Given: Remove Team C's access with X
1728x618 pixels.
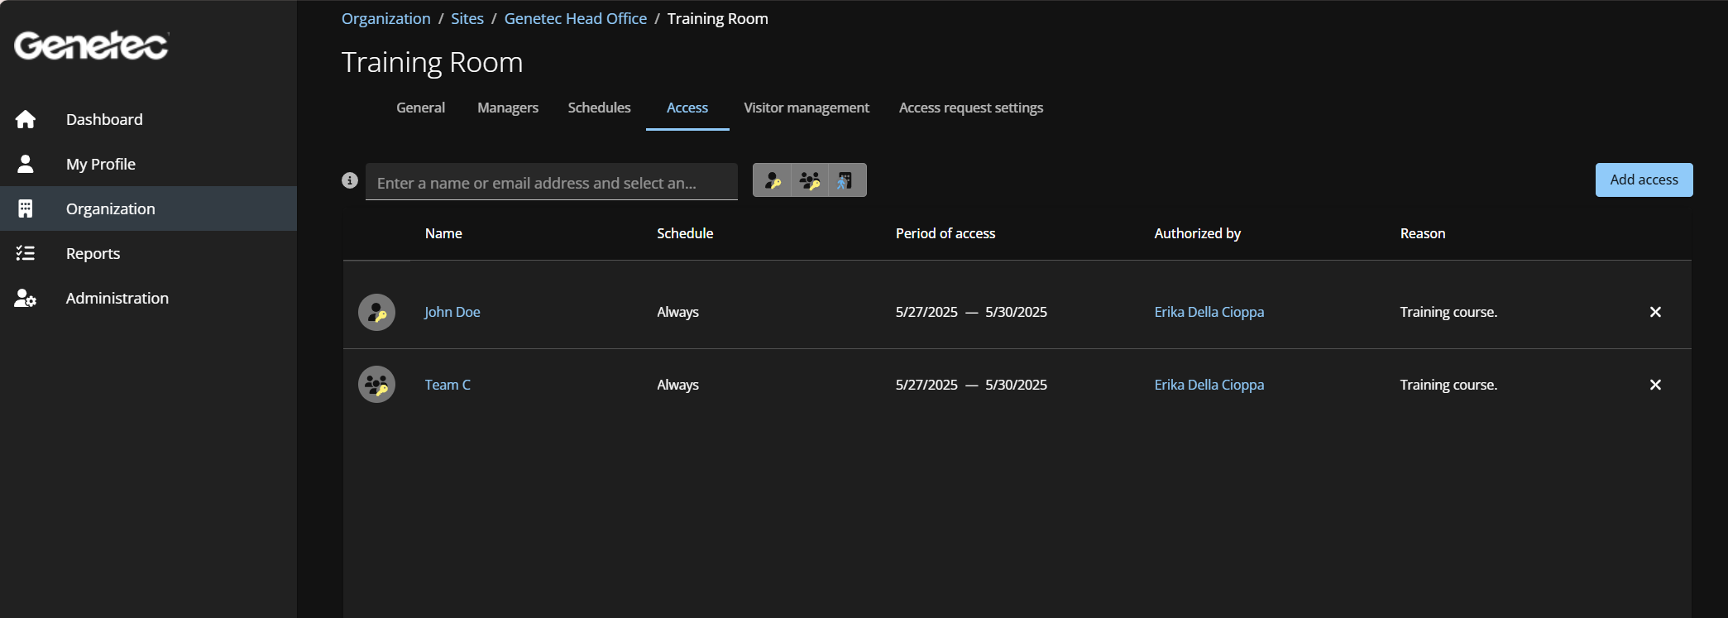Looking at the screenshot, I should [1655, 385].
